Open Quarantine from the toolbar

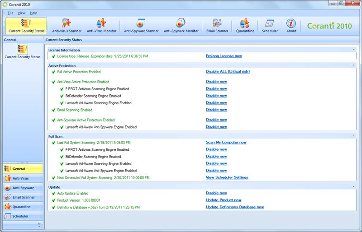245,26
